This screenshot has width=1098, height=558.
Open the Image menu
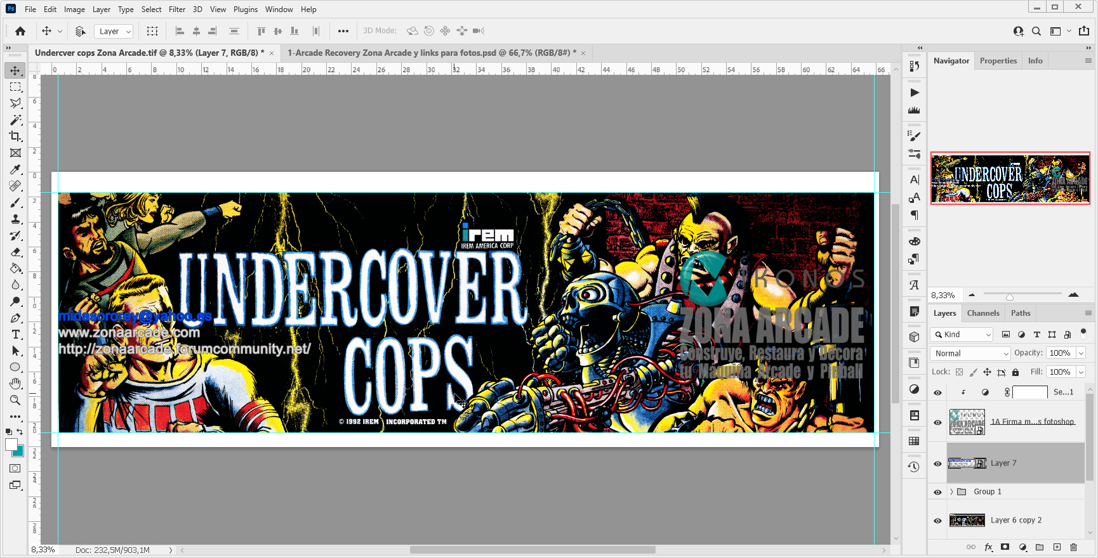(74, 10)
